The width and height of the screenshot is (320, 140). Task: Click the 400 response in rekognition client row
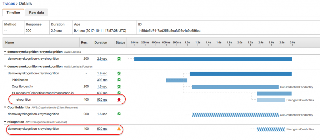[86, 129]
